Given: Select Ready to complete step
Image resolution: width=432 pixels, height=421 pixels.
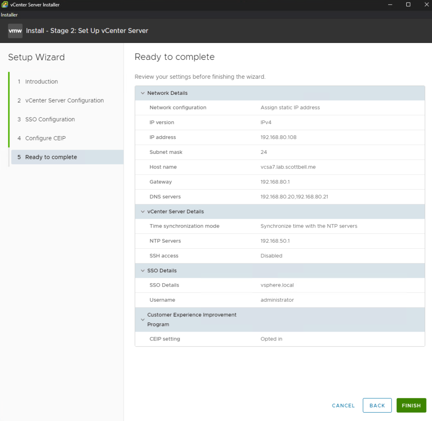Looking at the screenshot, I should coord(51,157).
